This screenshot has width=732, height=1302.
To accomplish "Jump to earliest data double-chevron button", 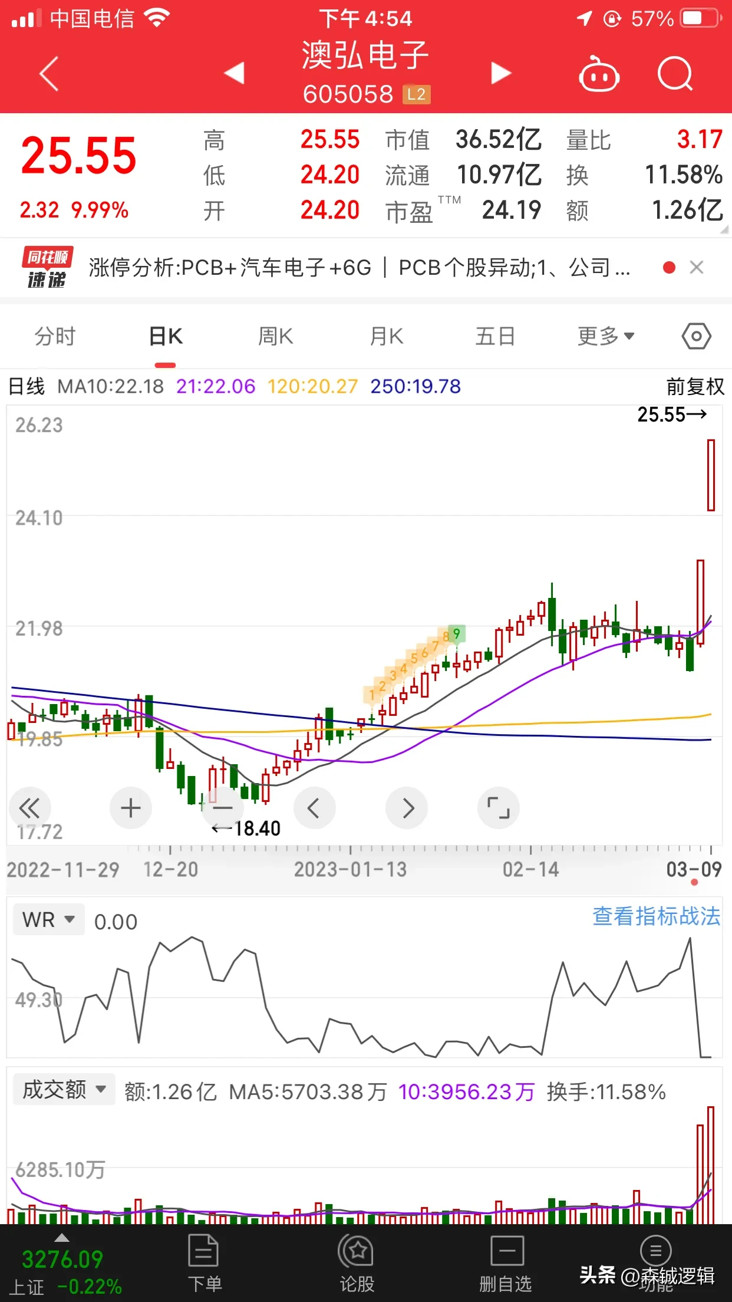I will click(x=29, y=808).
